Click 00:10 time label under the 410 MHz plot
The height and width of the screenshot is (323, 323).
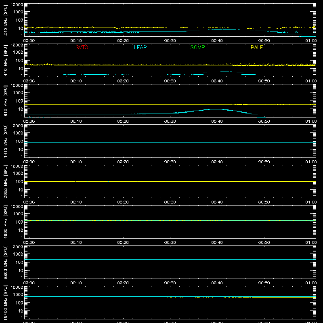(x=76, y=81)
